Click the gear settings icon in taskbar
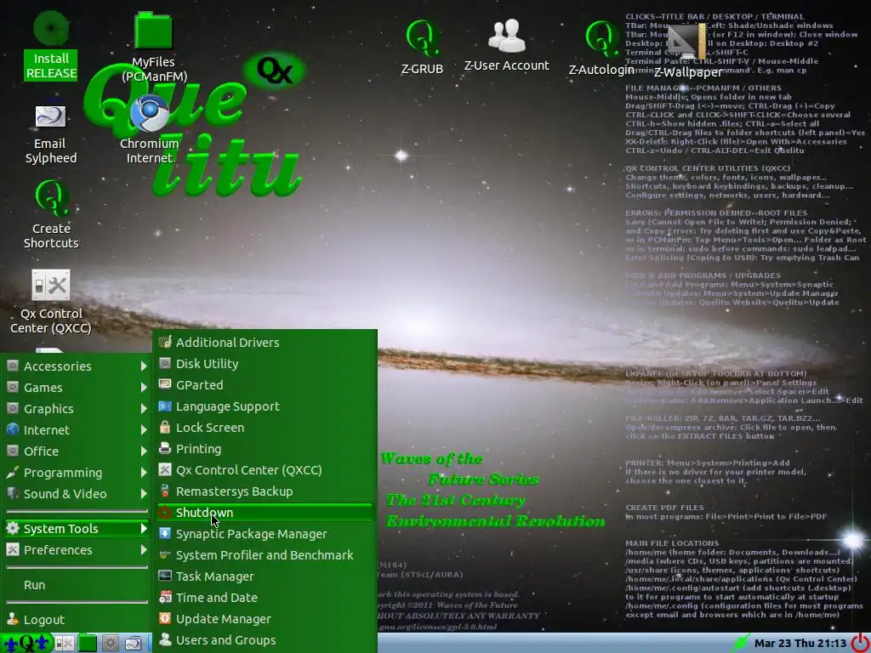This screenshot has height=653, width=871. pyautogui.click(x=110, y=644)
